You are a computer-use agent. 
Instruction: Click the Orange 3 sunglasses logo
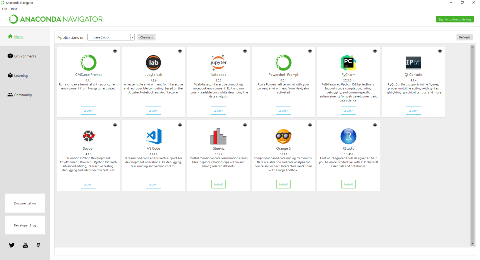tap(283, 136)
